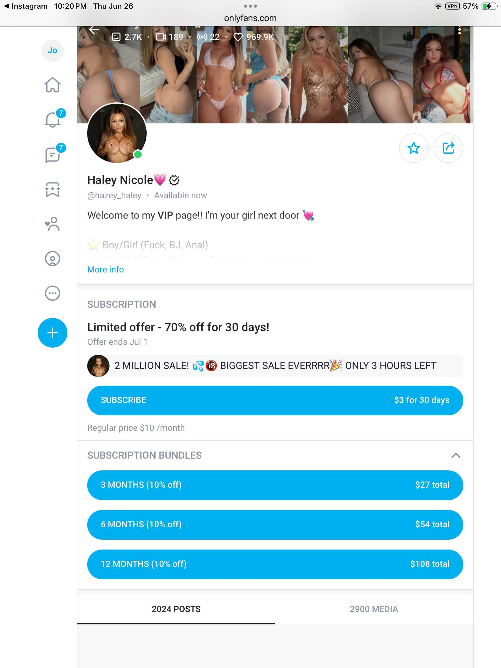Go back using the arrow
This screenshot has height=668, width=501.
click(94, 30)
